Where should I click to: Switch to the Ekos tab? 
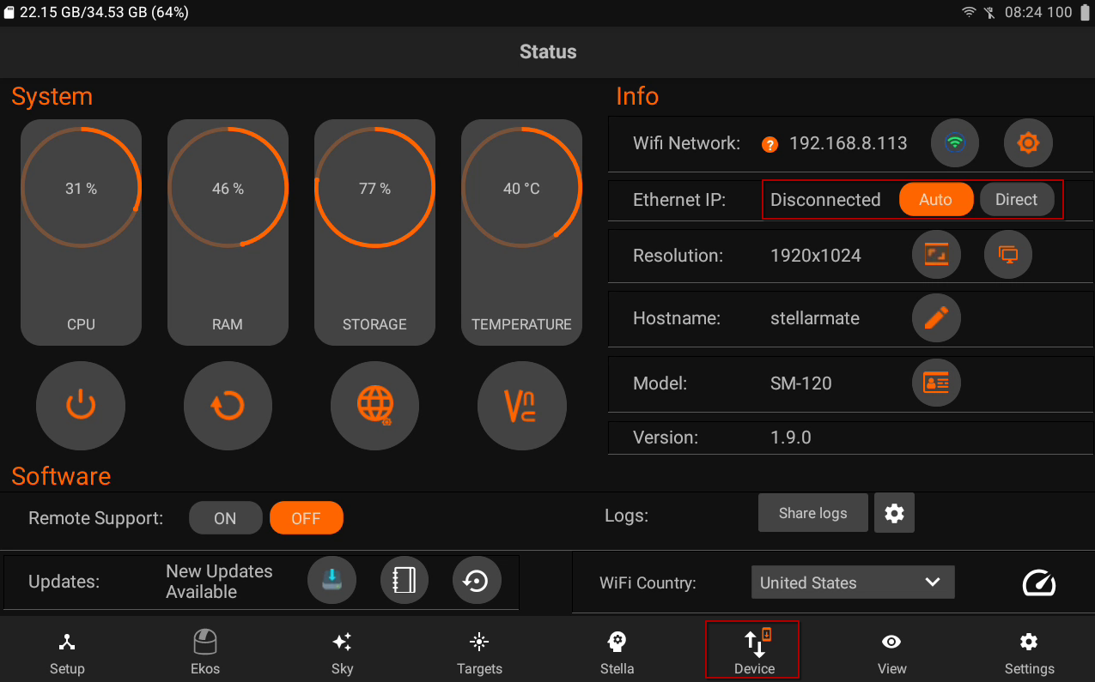tap(204, 653)
